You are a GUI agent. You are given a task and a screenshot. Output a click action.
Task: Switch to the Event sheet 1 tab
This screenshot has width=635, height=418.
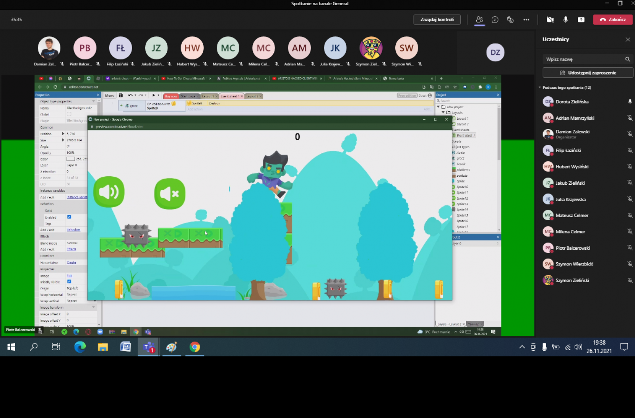pyautogui.click(x=231, y=96)
